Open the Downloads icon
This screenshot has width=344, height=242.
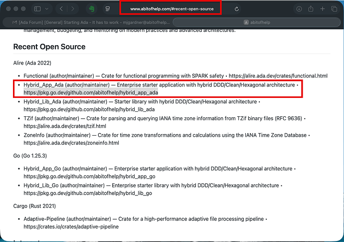point(299,9)
